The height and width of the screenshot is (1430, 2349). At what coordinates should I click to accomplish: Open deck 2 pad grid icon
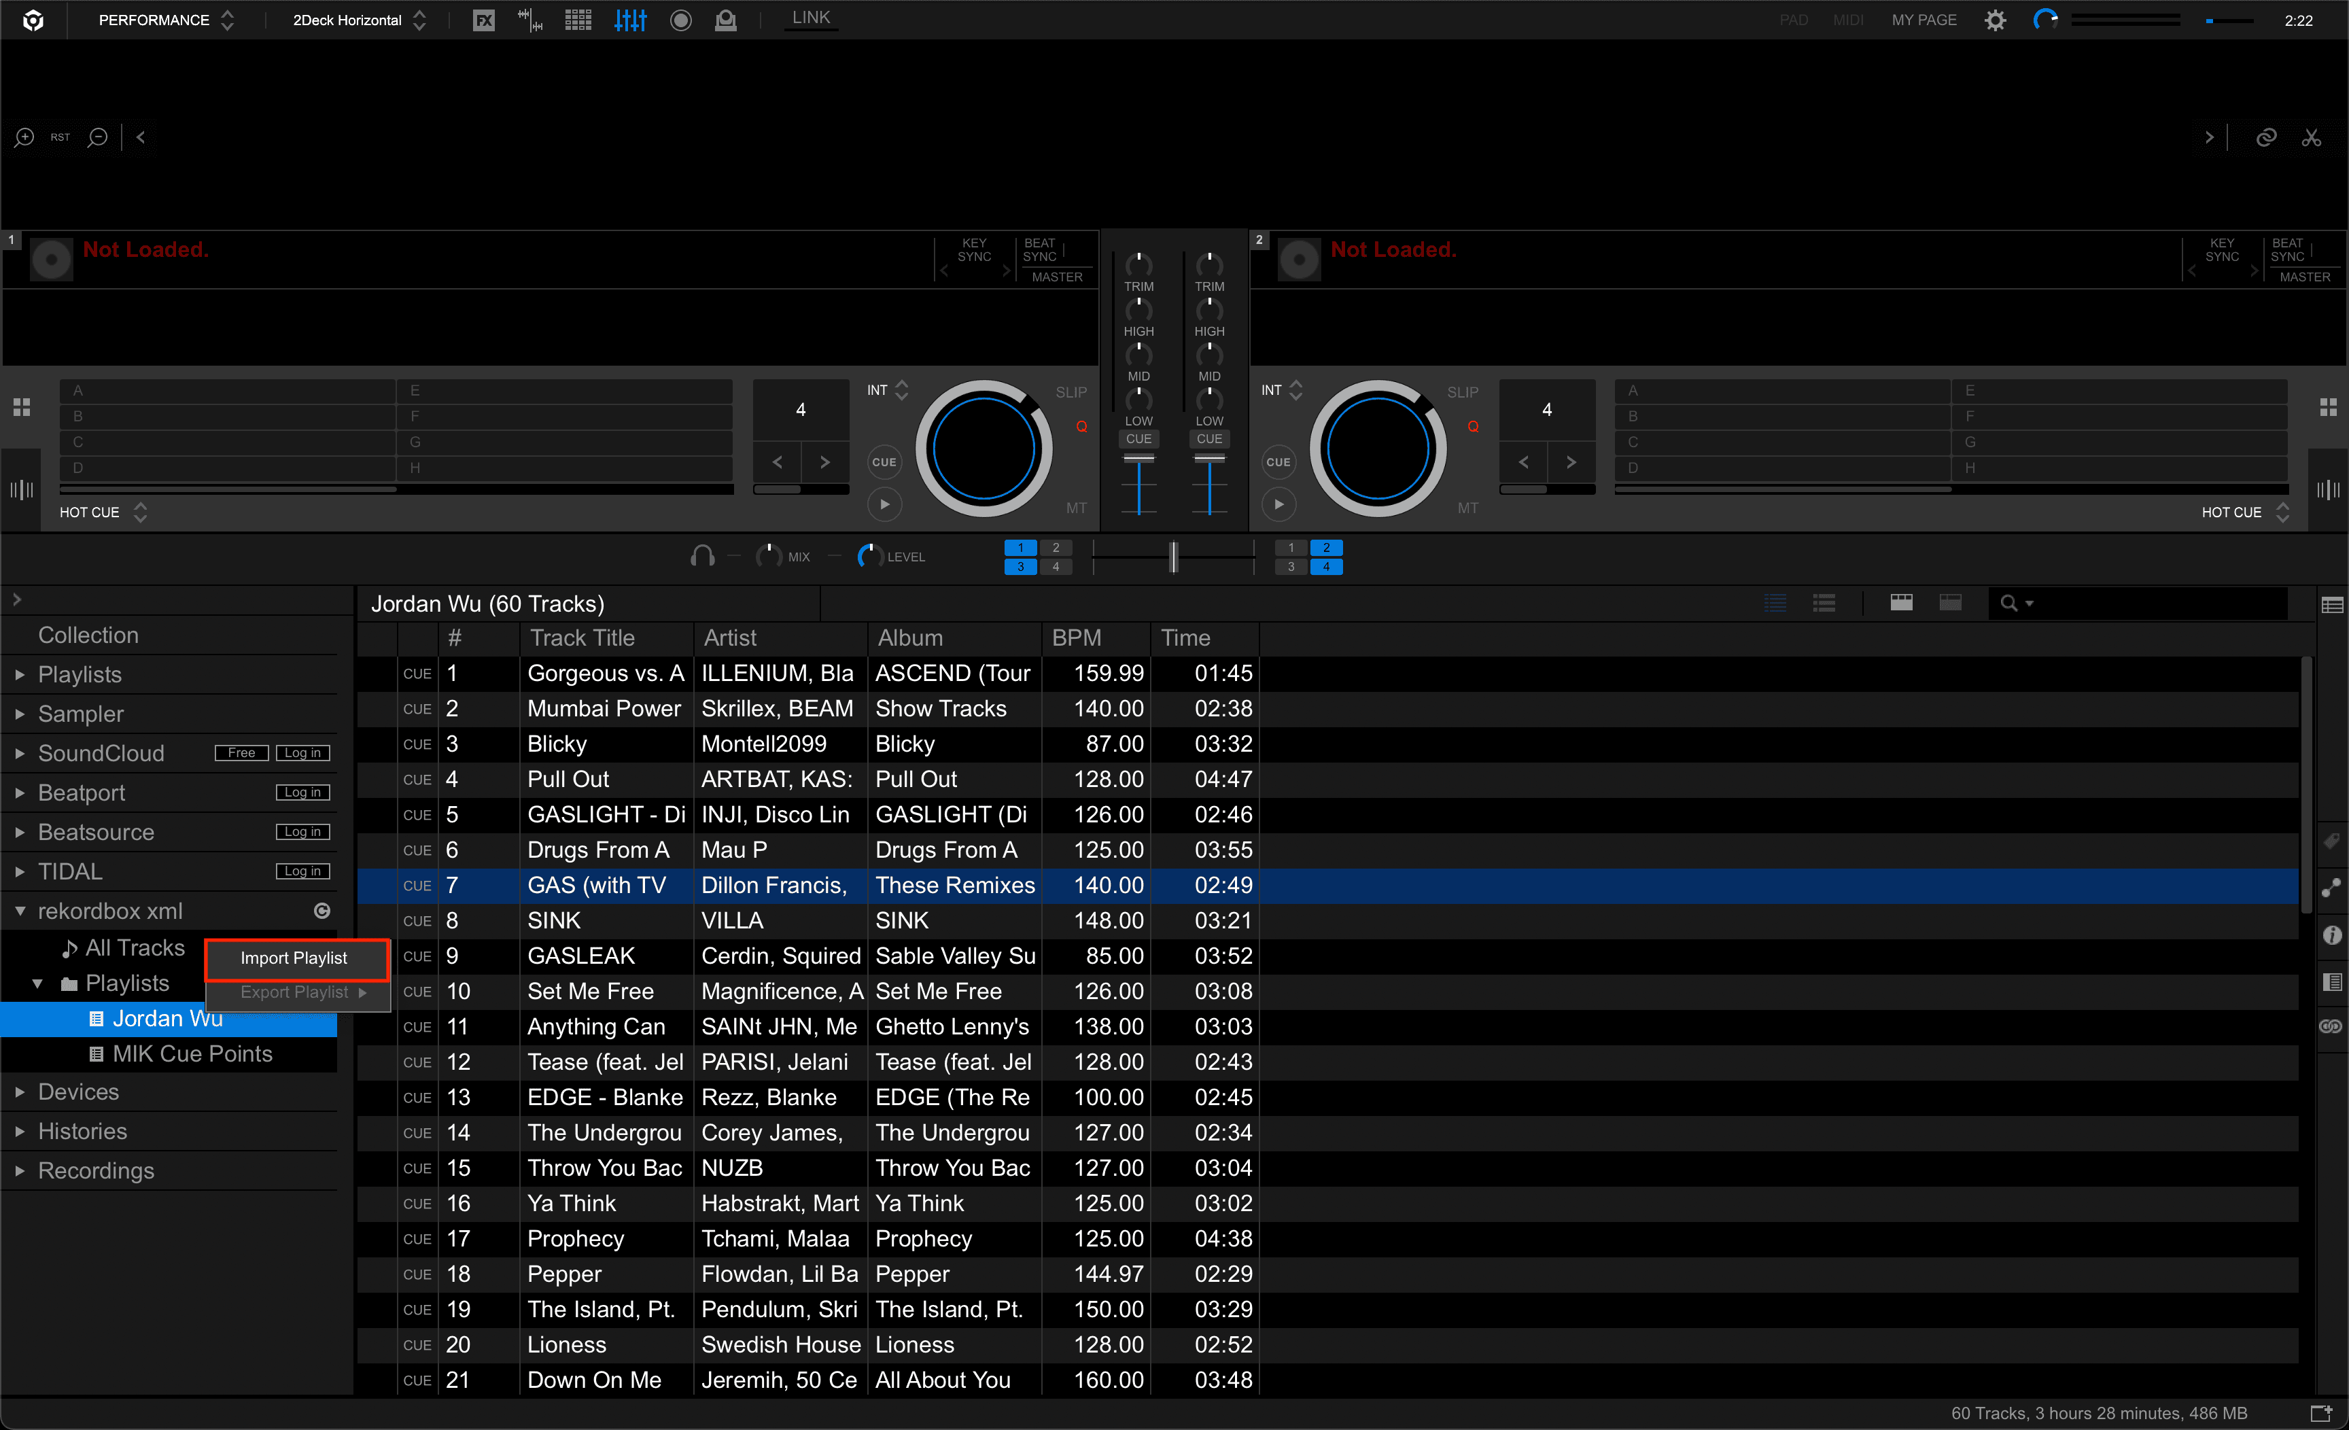2328,407
